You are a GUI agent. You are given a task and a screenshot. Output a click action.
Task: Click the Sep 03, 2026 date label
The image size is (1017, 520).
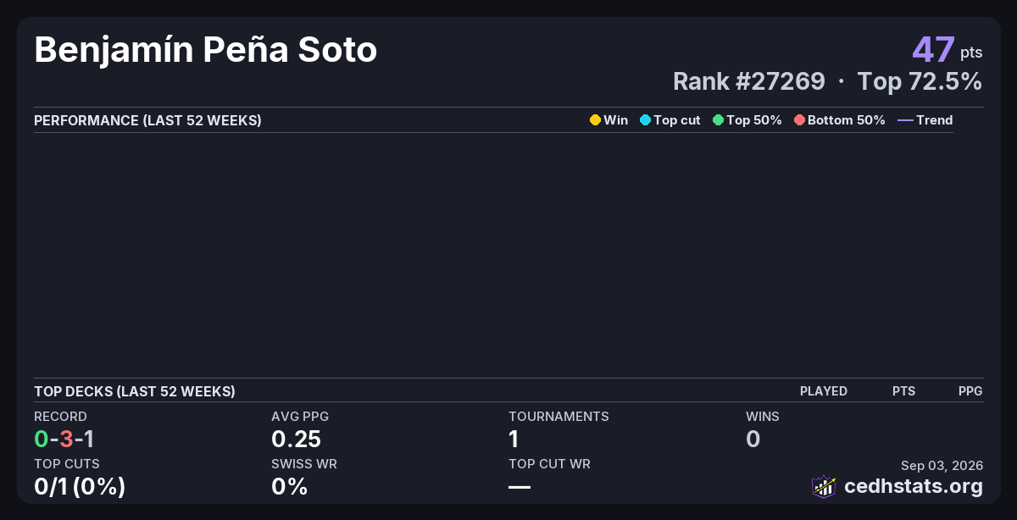[x=942, y=465]
